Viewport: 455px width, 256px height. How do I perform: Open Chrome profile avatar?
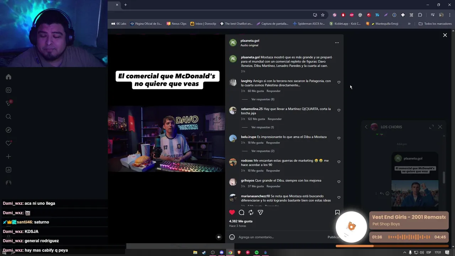(441, 15)
